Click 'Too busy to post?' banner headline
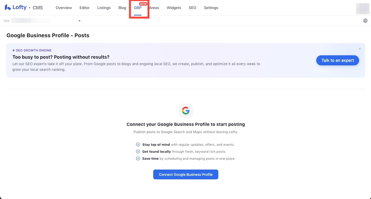371x199 pixels. click(x=61, y=57)
